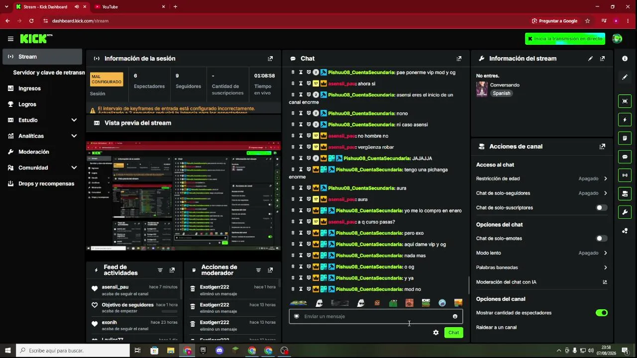Image resolution: width=637 pixels, height=358 pixels.
Task: Toggle Chat de solo-suscriptores switch
Action: pyautogui.click(x=602, y=208)
